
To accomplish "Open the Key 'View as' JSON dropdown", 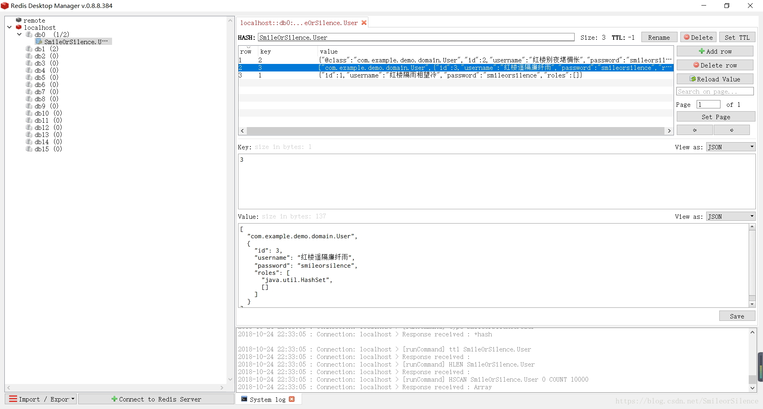I will pyautogui.click(x=731, y=147).
